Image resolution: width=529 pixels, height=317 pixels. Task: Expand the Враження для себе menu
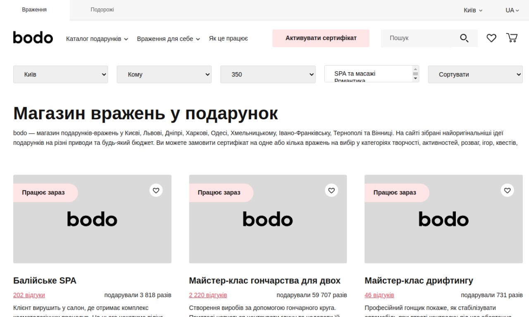169,39
